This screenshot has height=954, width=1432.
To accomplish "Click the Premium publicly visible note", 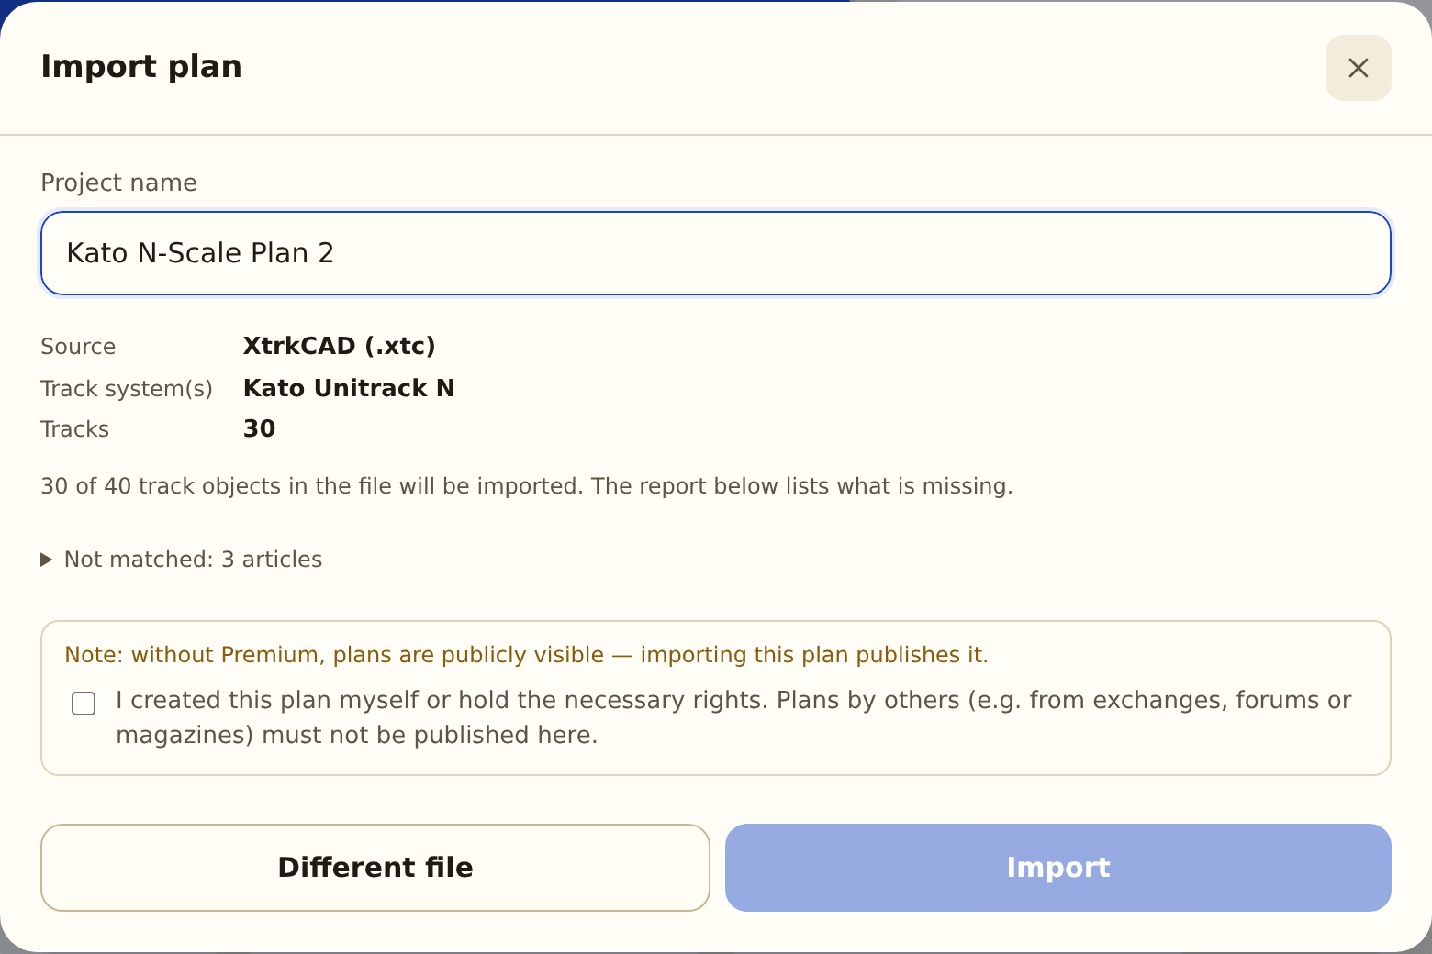I will (x=527, y=655).
